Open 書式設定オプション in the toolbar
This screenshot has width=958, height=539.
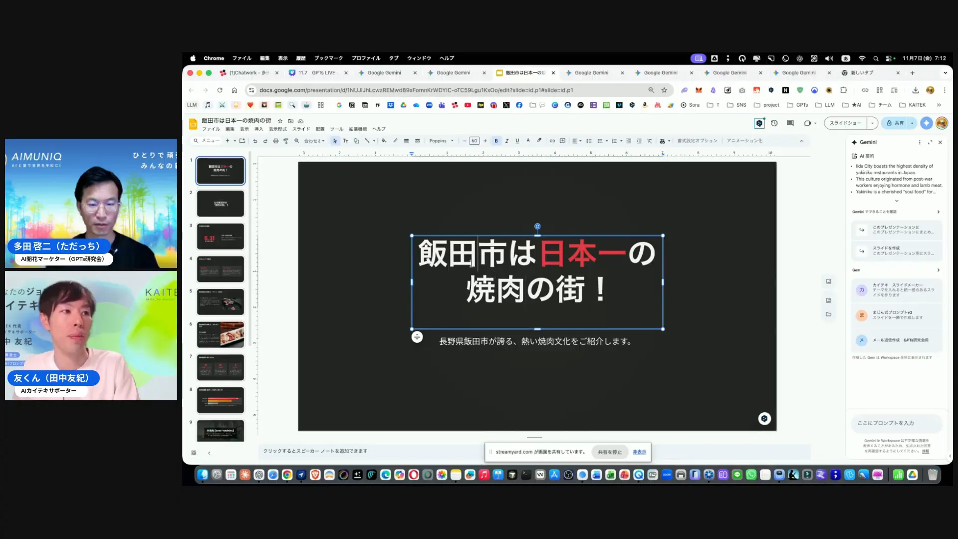point(698,141)
